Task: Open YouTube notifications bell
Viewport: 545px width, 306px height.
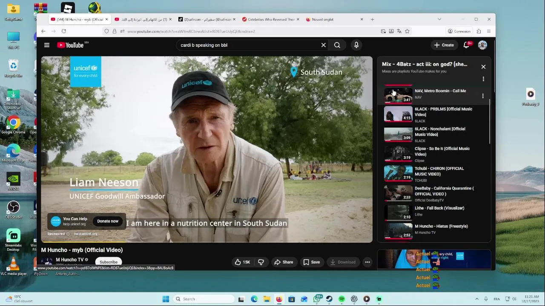Action: pos(467,45)
